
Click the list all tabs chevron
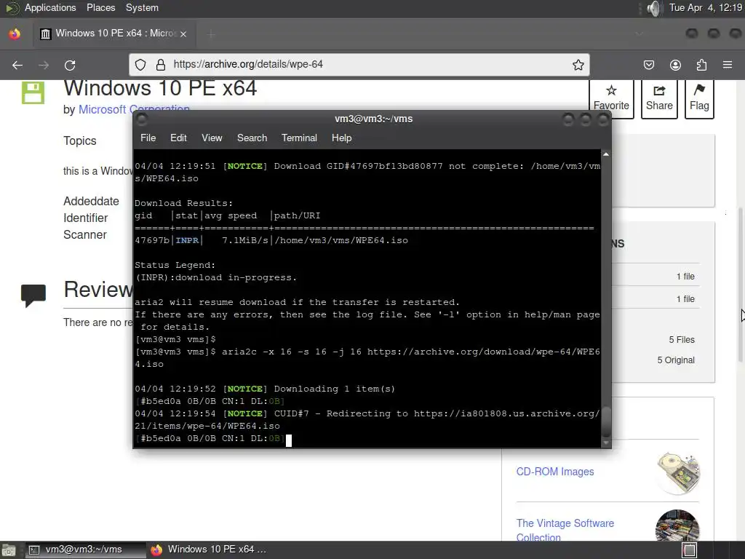[x=639, y=33]
